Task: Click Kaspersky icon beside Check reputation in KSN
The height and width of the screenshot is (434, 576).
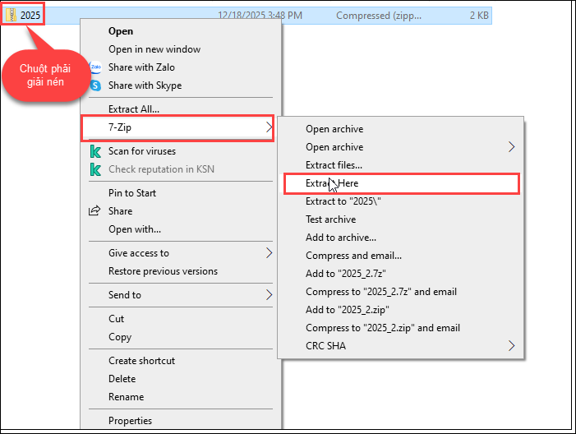Action: click(94, 169)
